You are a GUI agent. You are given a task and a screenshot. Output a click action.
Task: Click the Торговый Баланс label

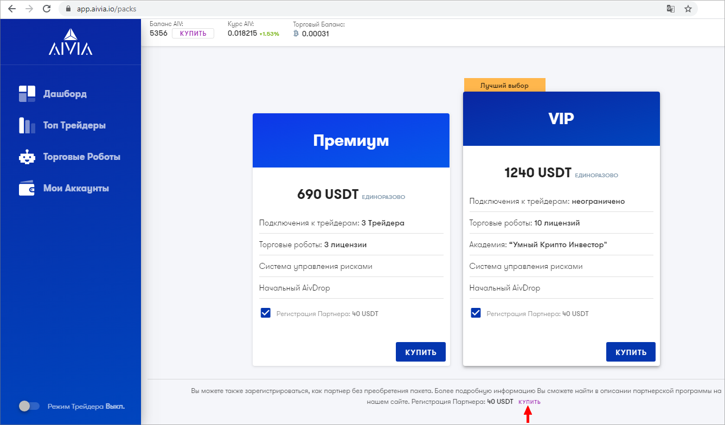[319, 24]
